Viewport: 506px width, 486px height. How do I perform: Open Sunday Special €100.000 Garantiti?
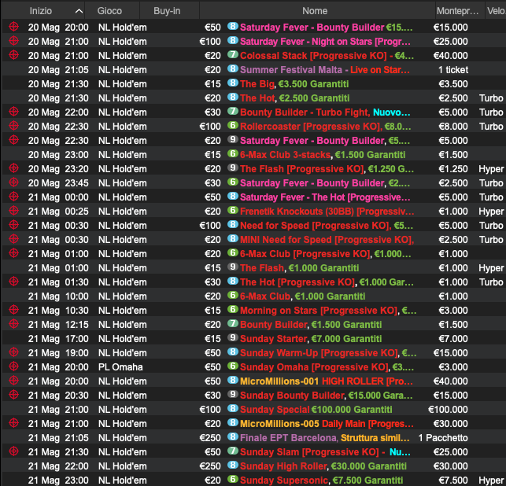point(316,410)
